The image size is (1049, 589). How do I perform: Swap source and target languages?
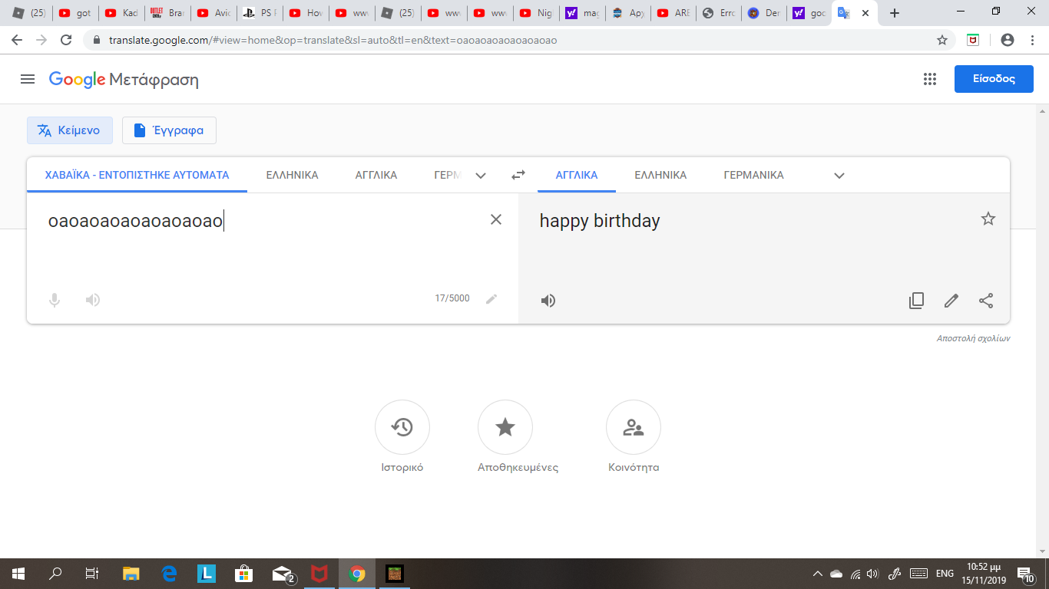[518, 175]
